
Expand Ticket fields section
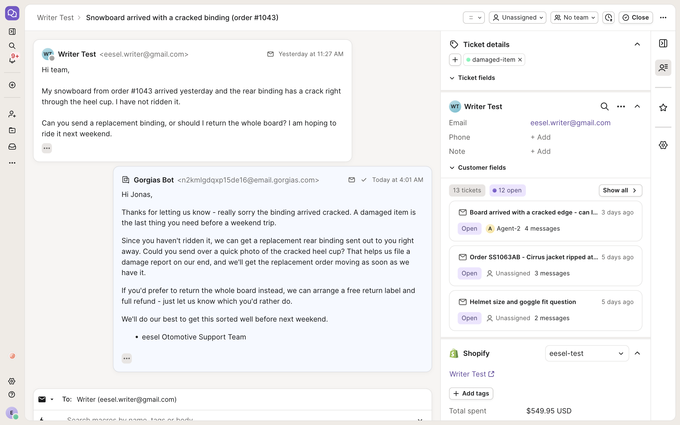[x=472, y=78]
